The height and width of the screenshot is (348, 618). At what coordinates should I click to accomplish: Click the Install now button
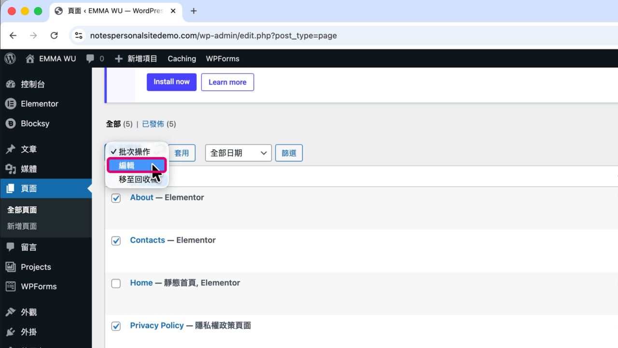(171, 82)
